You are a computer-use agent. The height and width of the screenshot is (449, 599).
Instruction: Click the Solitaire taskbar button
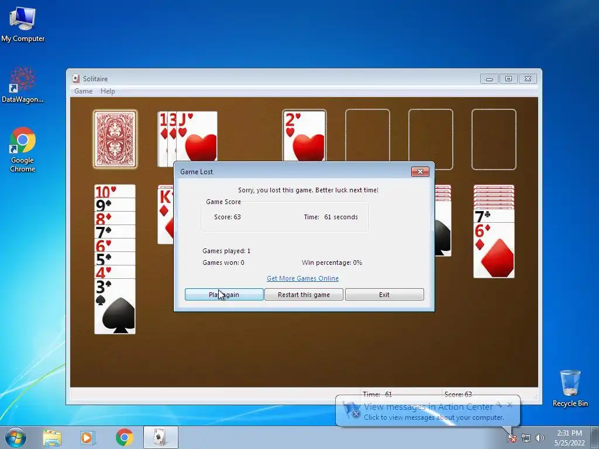(160, 437)
